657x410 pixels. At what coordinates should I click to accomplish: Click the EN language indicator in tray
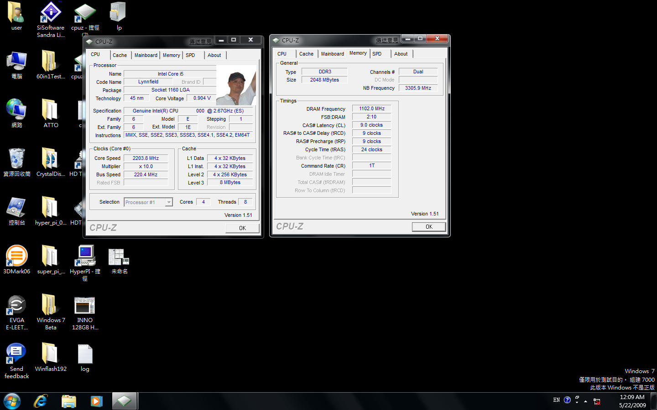pyautogui.click(x=557, y=400)
